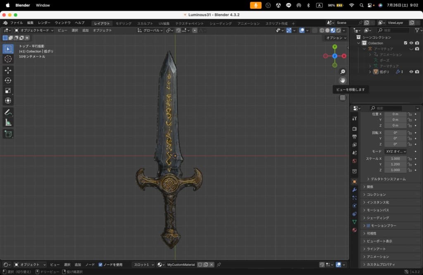Select the Move tool
Image resolution: width=423 pixels, height=275 pixels.
pyautogui.click(x=8, y=71)
